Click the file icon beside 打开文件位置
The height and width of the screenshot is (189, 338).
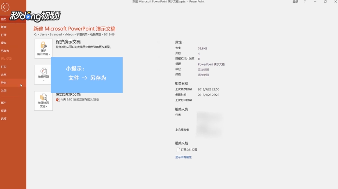tap(178, 150)
